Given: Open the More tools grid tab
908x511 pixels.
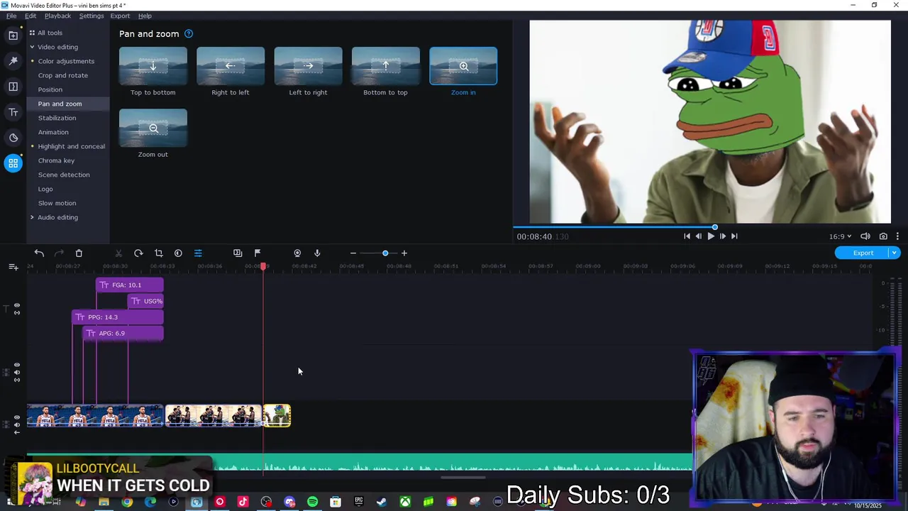Looking at the screenshot, I should click(13, 163).
